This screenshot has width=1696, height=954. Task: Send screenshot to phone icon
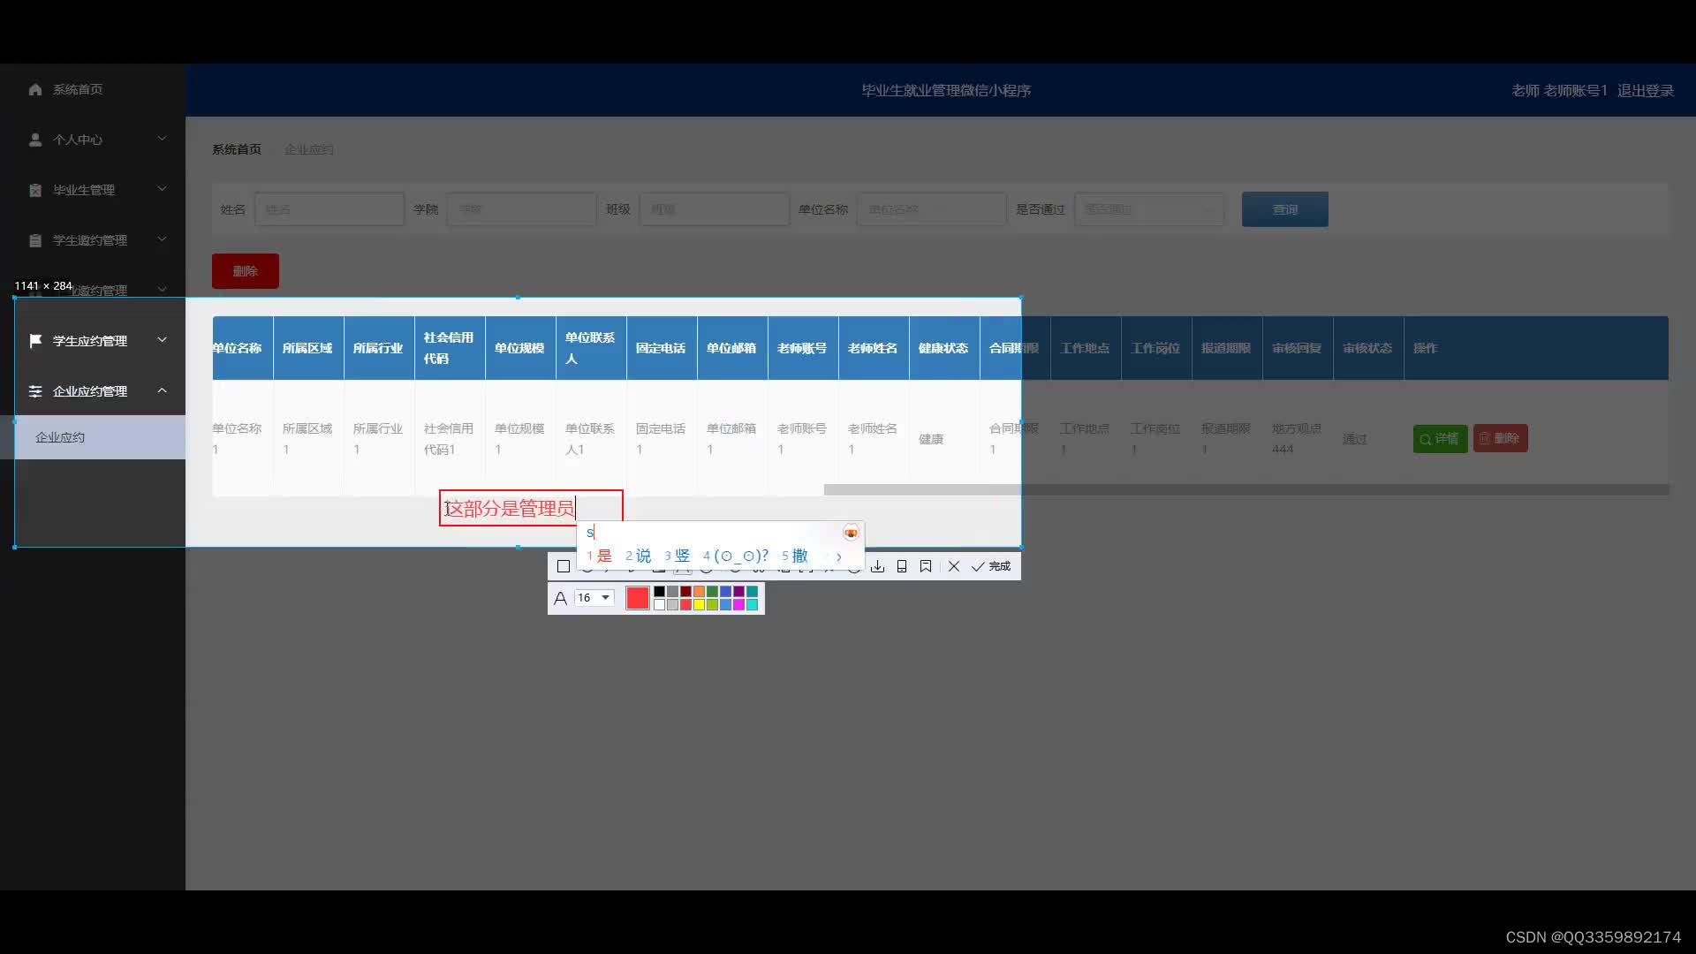902,566
